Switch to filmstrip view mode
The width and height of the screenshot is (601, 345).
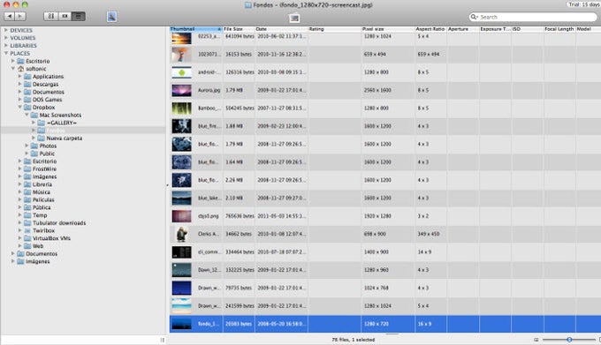pos(65,16)
